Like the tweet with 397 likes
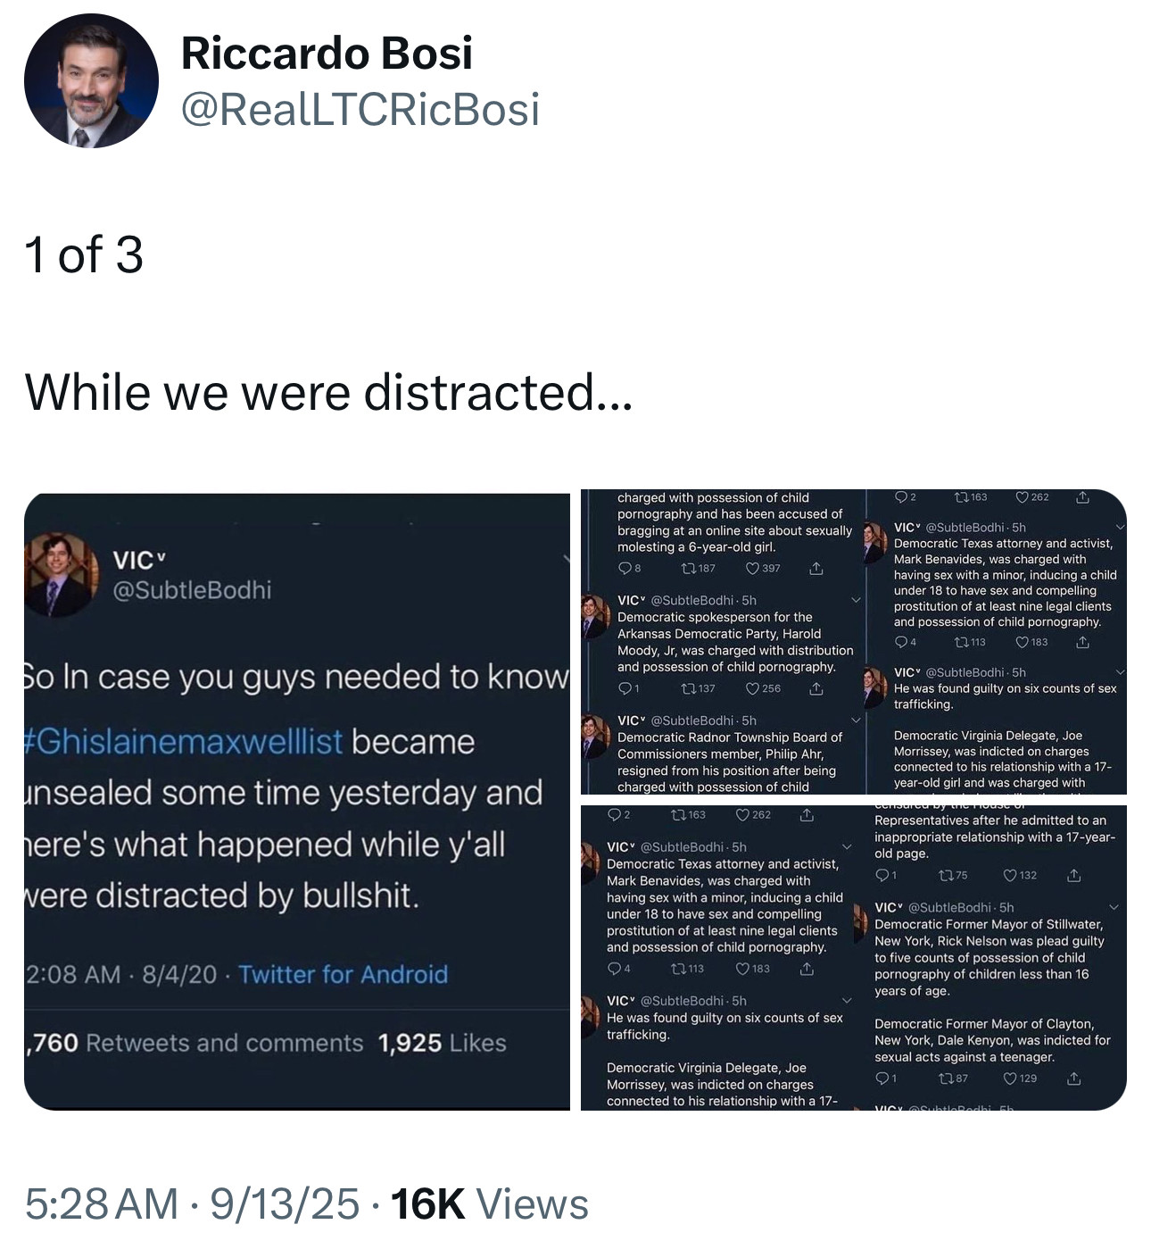The width and height of the screenshot is (1151, 1241). click(752, 569)
